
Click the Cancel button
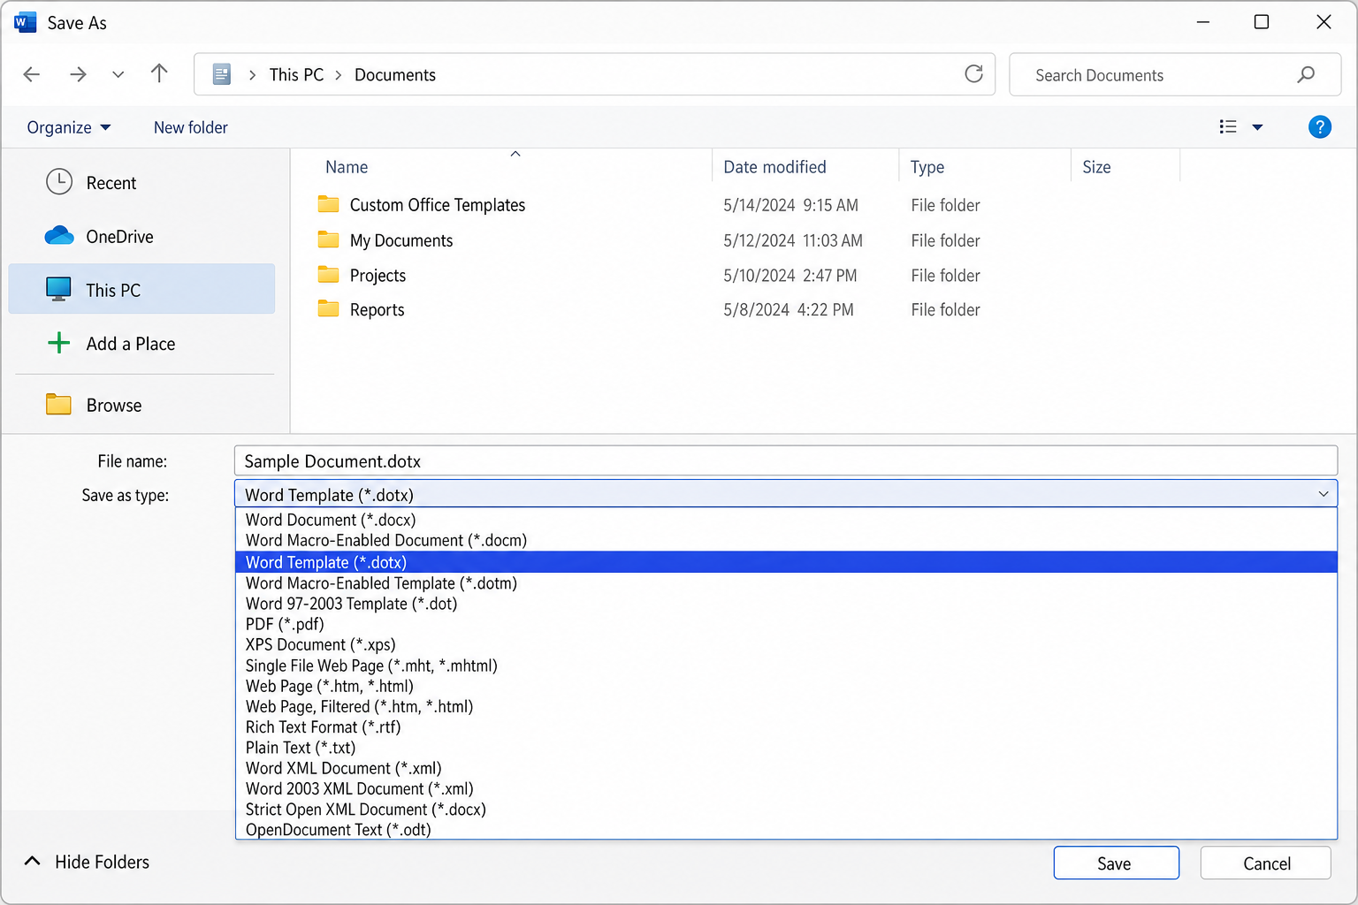pos(1266,863)
